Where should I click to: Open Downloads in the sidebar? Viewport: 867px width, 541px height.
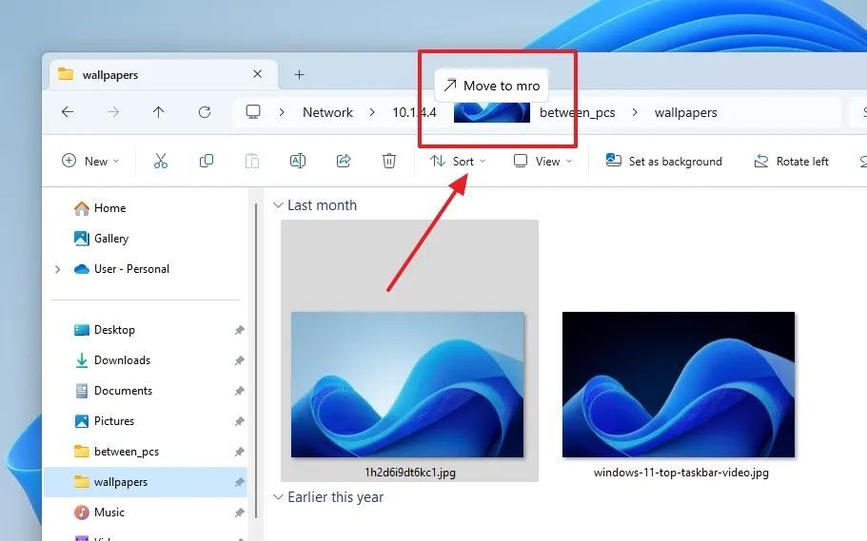pos(112,359)
